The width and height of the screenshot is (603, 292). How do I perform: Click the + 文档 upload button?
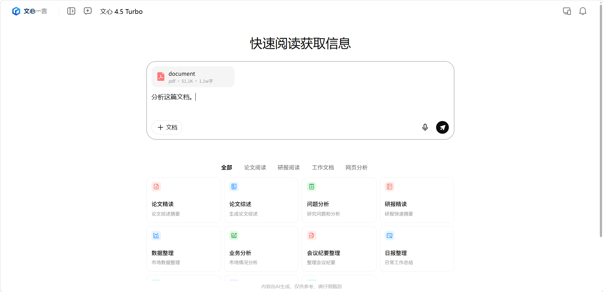[x=167, y=127]
